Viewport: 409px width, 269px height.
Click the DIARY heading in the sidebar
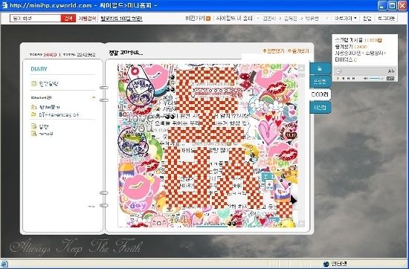pos(39,69)
